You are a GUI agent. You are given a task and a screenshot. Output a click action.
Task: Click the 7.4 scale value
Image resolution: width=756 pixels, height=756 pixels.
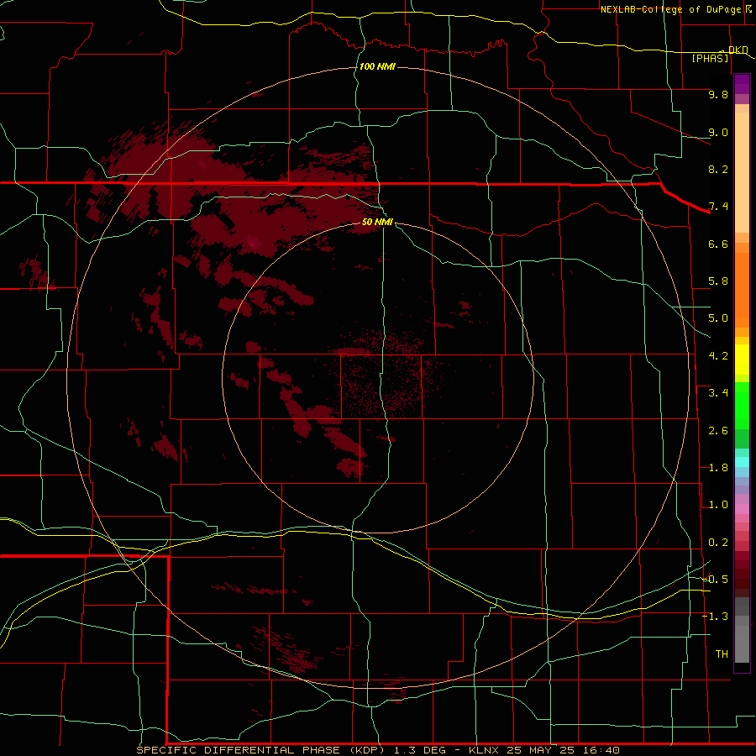point(718,207)
